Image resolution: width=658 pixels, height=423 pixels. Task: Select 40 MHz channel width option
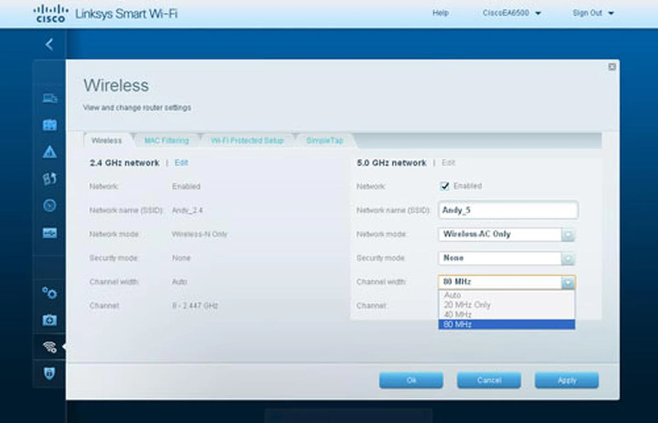tap(458, 314)
